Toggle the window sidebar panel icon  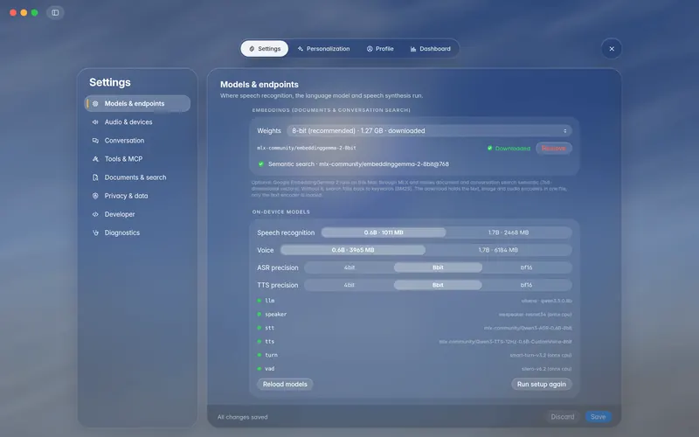pyautogui.click(x=55, y=12)
